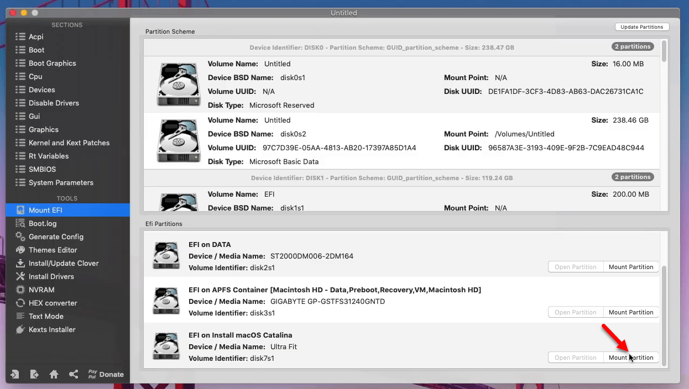Screen dimensions: 689x389
Task: Click the GIGABYTE drive icon
Action: [166, 301]
